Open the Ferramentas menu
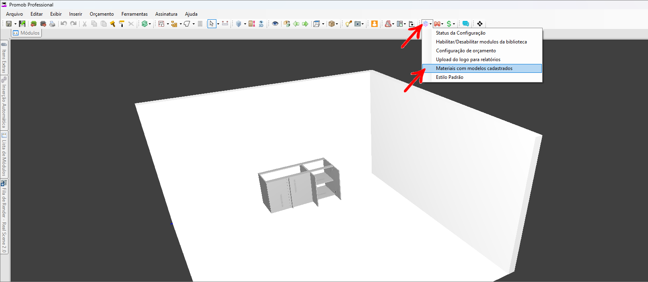This screenshot has width=648, height=282. click(134, 14)
